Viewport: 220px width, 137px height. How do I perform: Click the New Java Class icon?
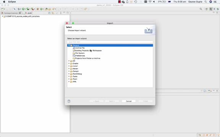click(x=41, y=9)
